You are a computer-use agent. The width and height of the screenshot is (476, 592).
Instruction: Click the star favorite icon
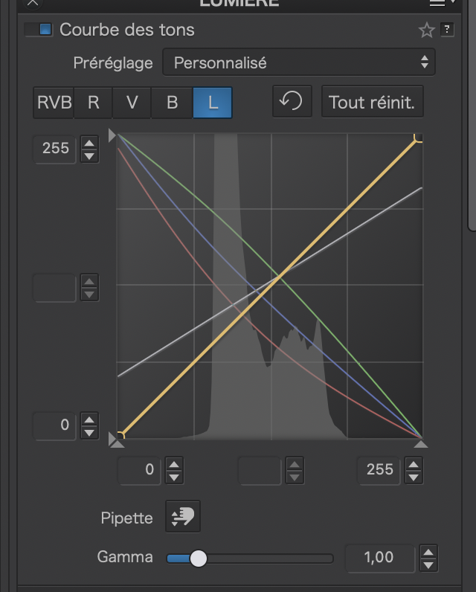(426, 30)
